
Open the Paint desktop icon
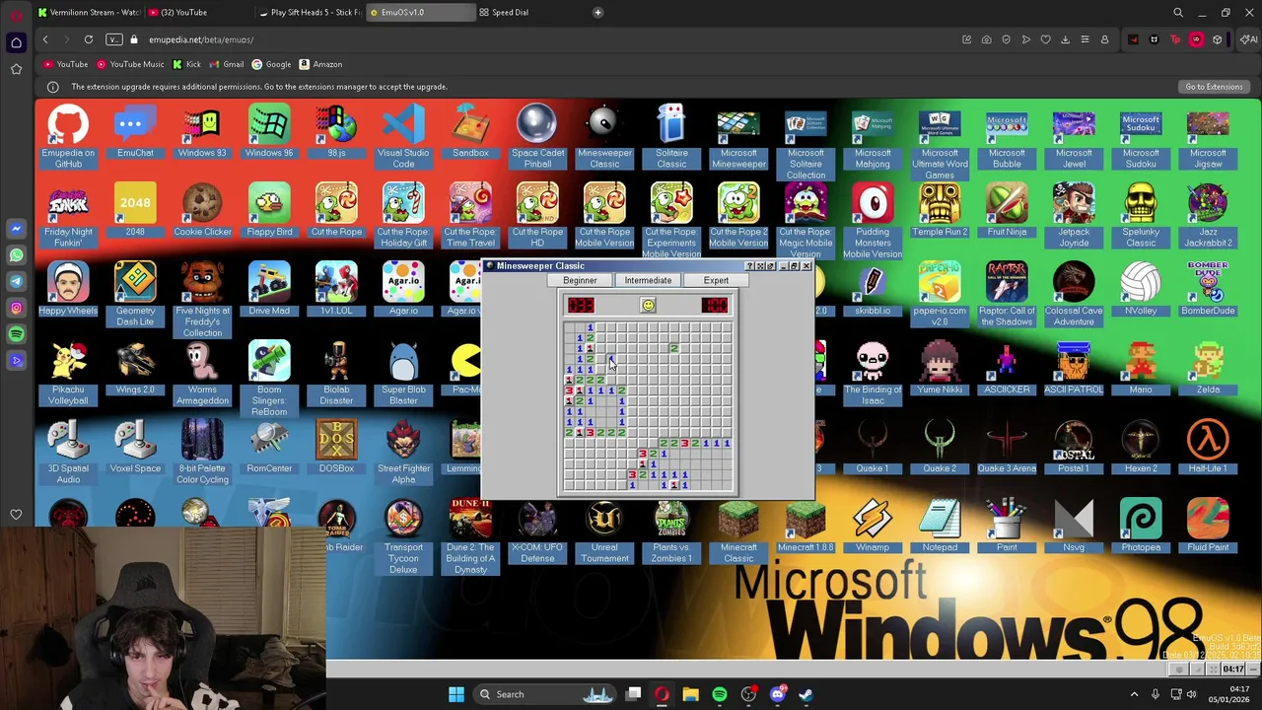click(x=1007, y=526)
